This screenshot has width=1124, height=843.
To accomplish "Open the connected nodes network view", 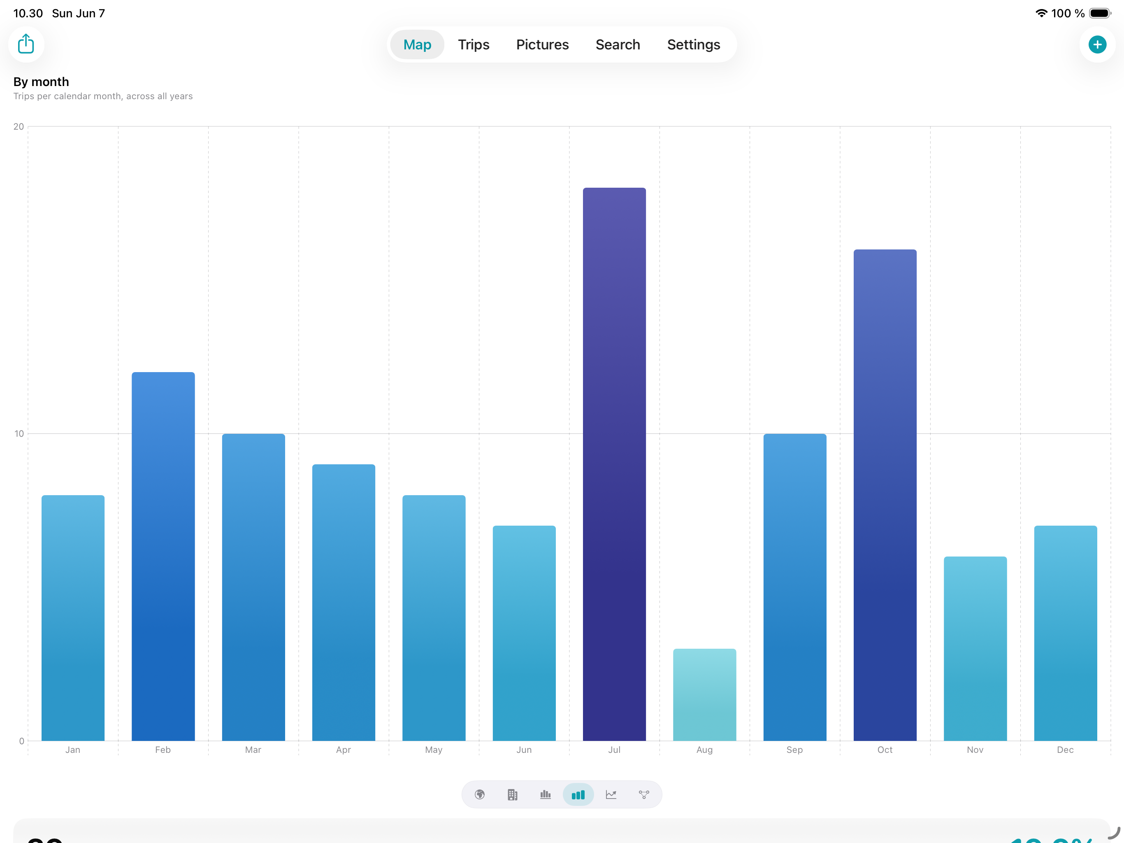I will click(x=644, y=794).
